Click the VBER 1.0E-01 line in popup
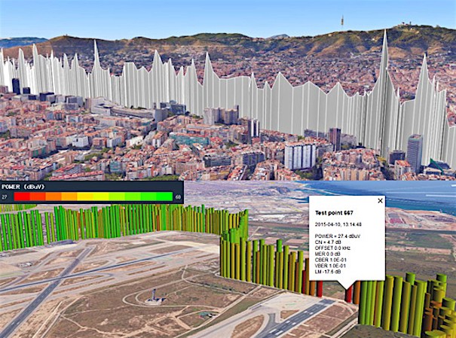Screen dimensions: 456x338 click(332, 266)
